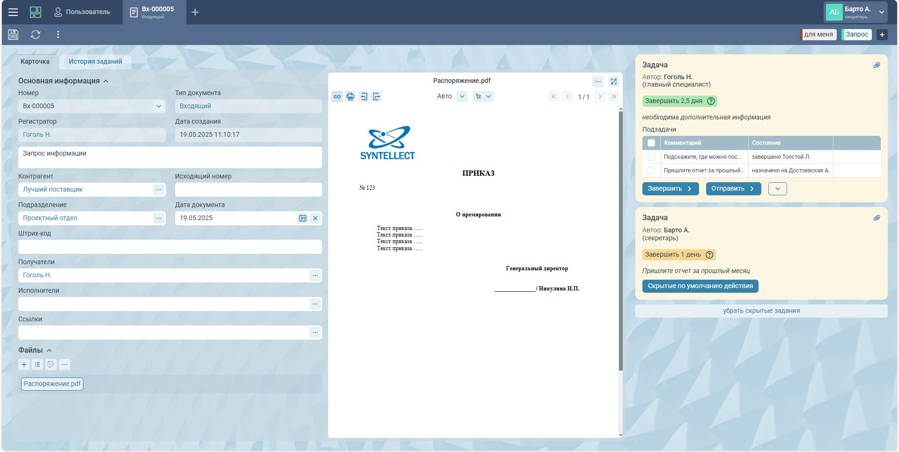Tick the checkbox for Достоевская А. subtask
The height and width of the screenshot is (452, 899).
pyautogui.click(x=651, y=170)
